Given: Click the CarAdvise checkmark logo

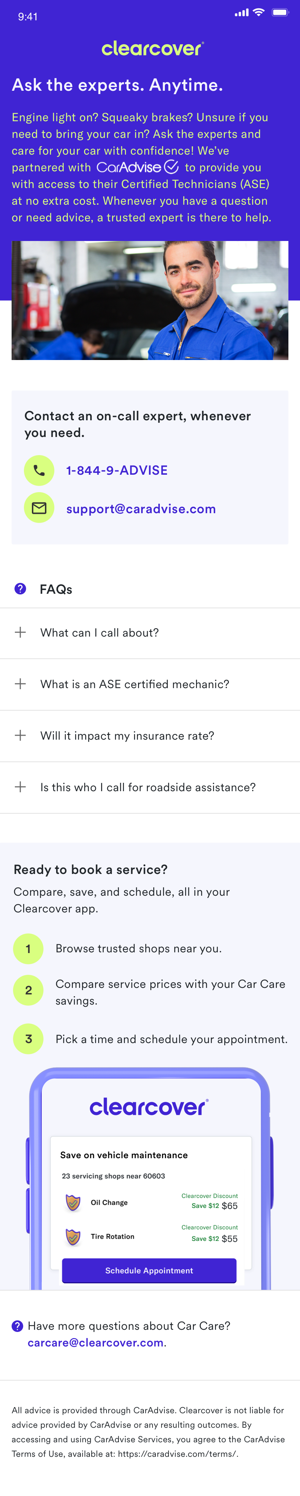Looking at the screenshot, I should [138, 167].
